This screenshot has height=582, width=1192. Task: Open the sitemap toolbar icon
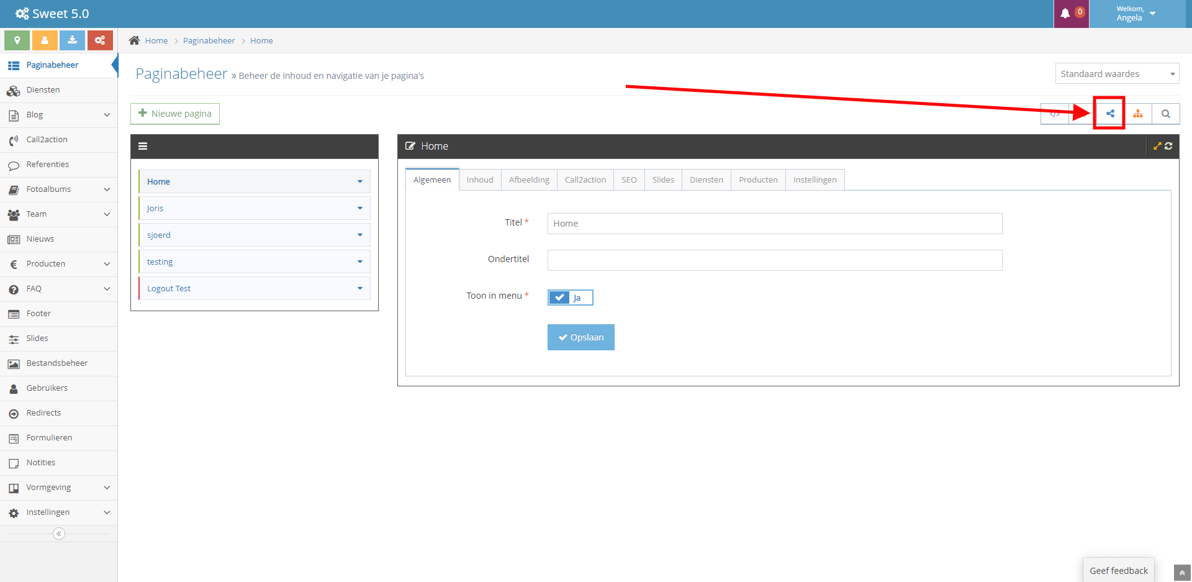[1138, 114]
